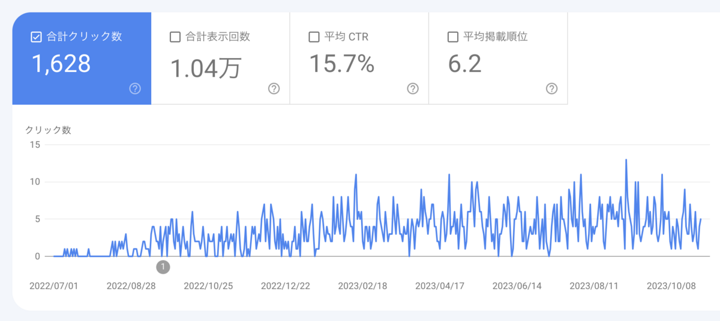Click the 6.2 average position value
The width and height of the screenshot is (720, 321).
[x=465, y=63]
